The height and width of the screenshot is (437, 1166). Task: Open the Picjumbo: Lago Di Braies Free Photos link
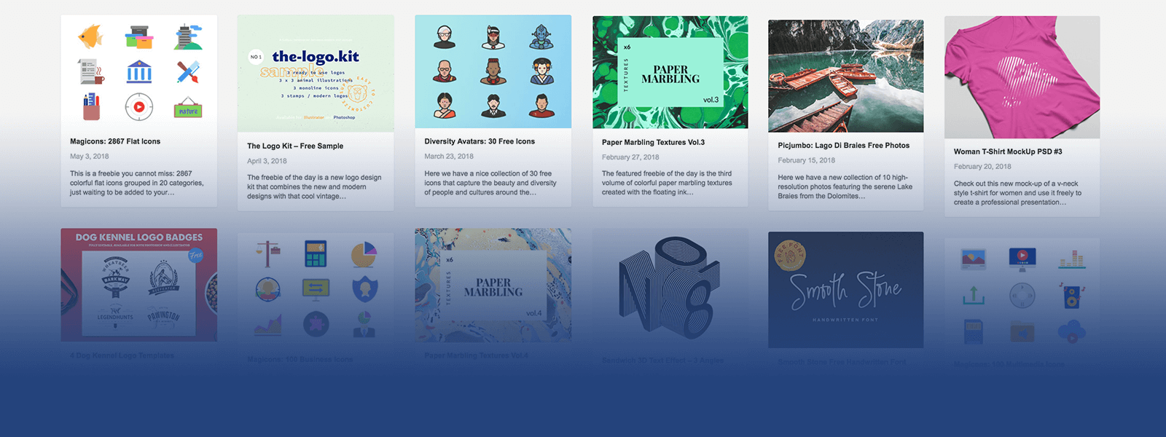(843, 145)
